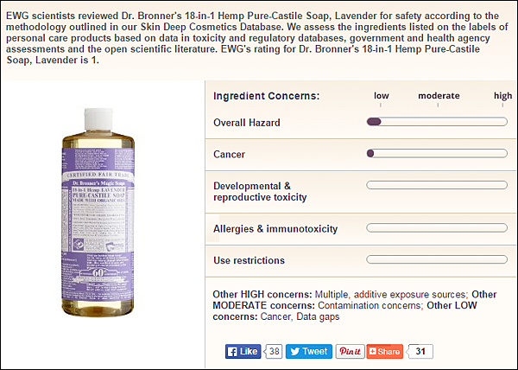
Task: Click the Allergies & immunotoxicity bar
Action: [x=437, y=228]
